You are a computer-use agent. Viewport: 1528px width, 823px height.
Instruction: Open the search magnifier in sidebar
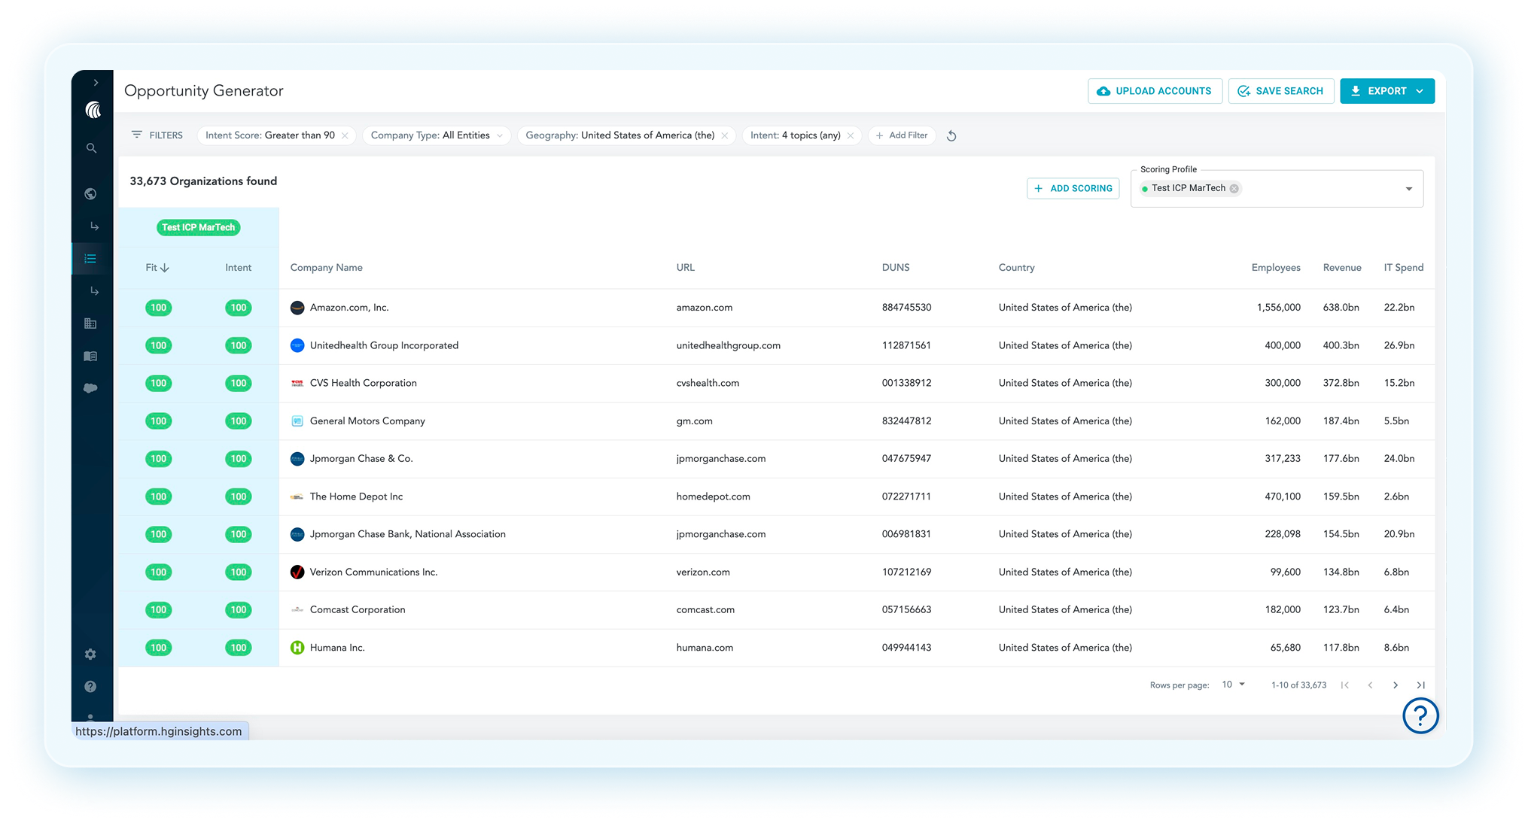91,148
